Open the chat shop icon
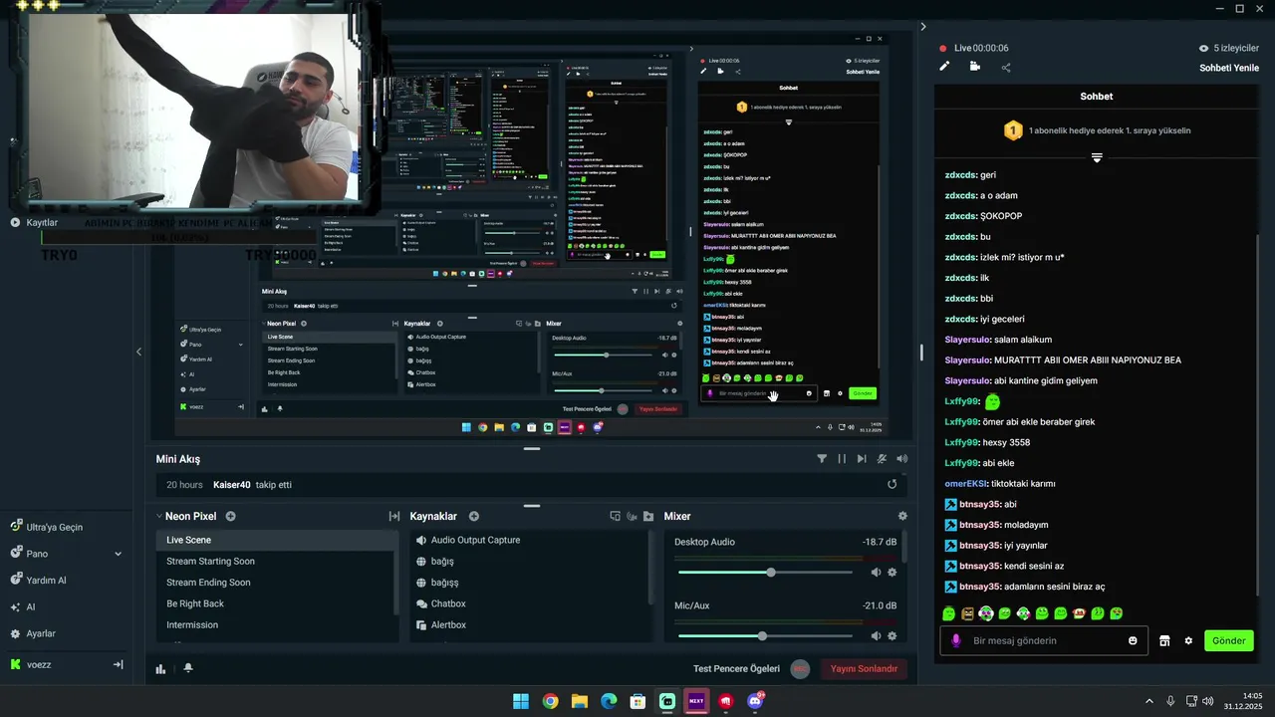This screenshot has width=1275, height=717. (1164, 640)
